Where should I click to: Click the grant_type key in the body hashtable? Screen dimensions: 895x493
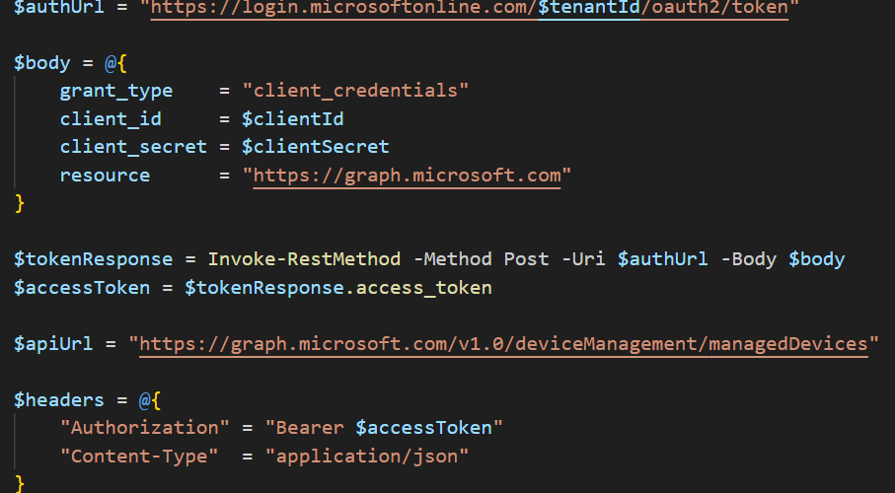[x=115, y=91]
